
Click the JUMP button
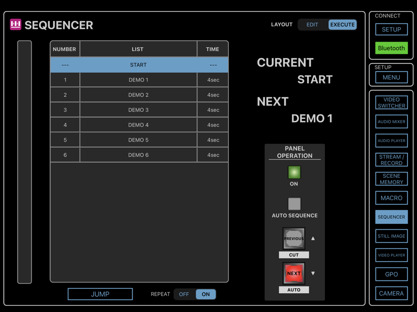[100, 294]
